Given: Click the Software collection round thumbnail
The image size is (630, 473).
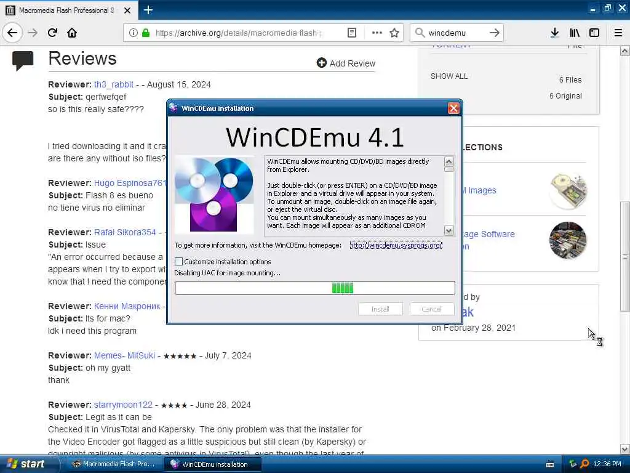Looking at the screenshot, I should point(568,240).
